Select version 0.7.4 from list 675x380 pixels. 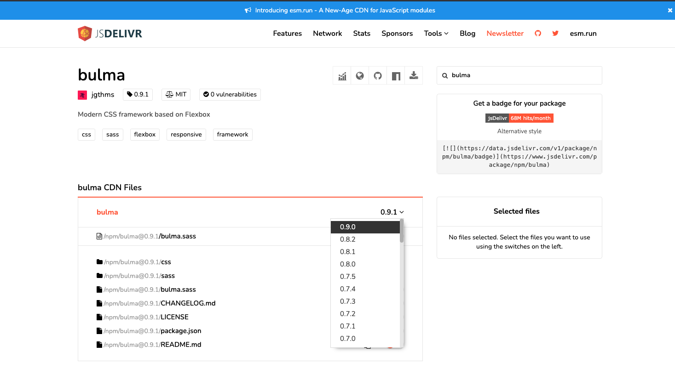[x=365, y=289]
